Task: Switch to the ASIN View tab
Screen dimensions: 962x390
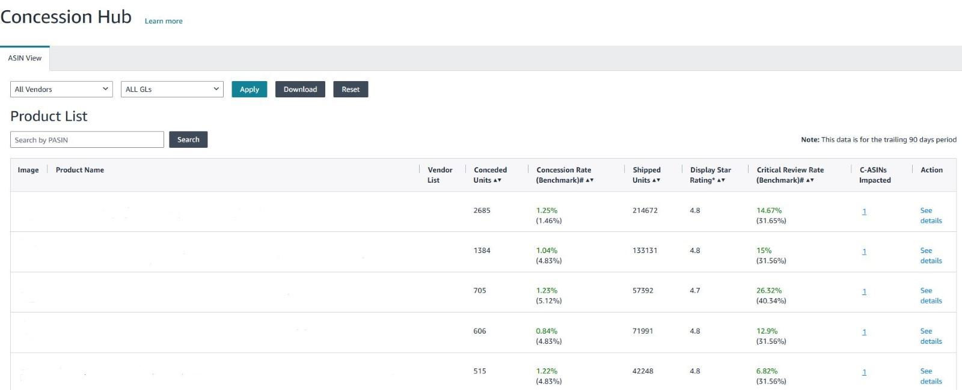Action: (25, 58)
